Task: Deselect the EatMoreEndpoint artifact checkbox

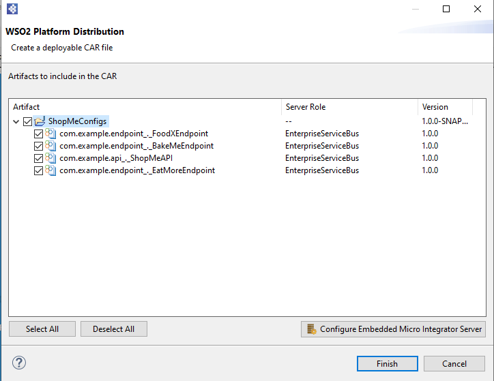Action: tap(38, 170)
